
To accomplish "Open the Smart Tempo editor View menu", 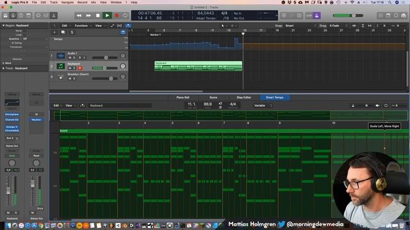I will [70, 105].
